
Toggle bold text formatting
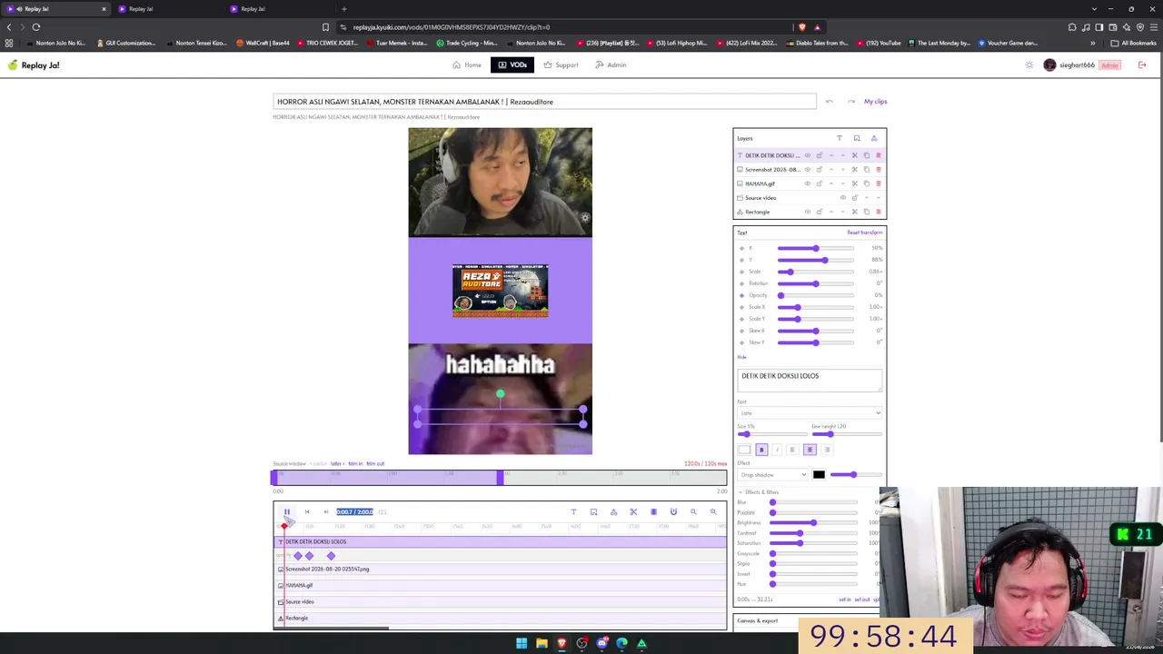click(761, 450)
